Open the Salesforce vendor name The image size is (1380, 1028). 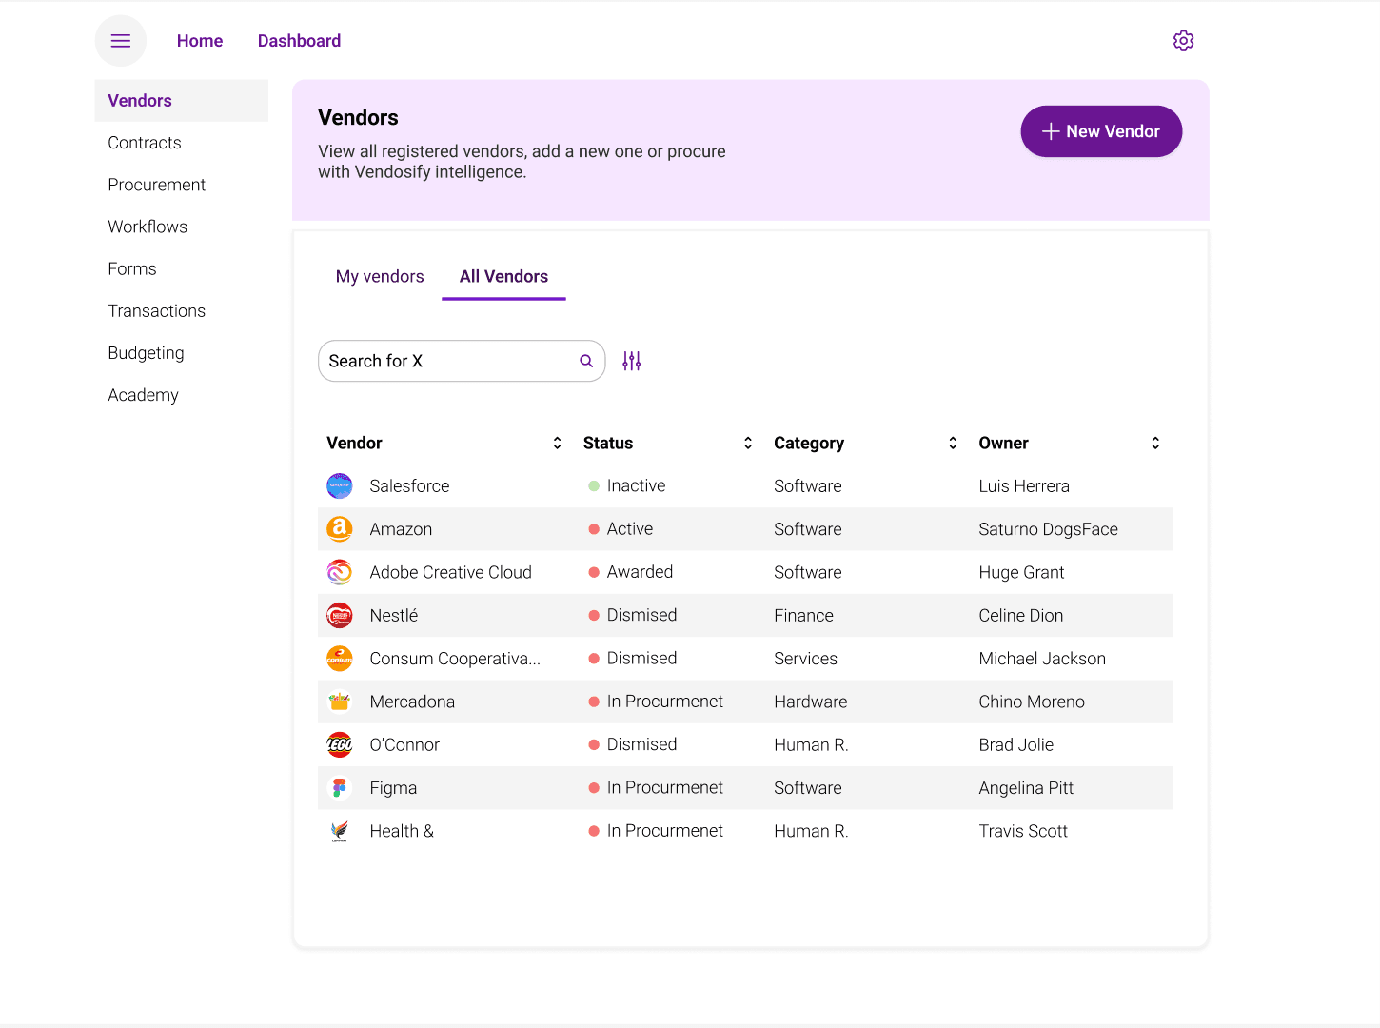pos(409,486)
